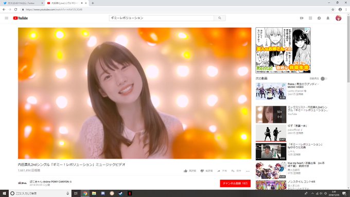Open the Renta manga advertisement banner
350x197 pixels.
[x=283, y=50]
